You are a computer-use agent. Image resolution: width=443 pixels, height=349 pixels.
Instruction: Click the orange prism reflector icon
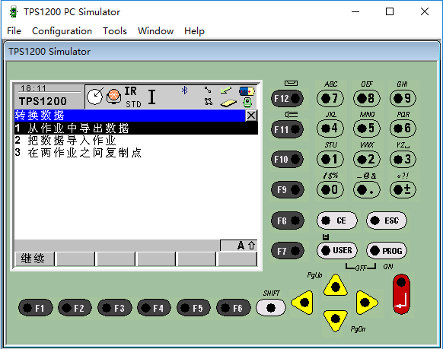click(x=114, y=97)
